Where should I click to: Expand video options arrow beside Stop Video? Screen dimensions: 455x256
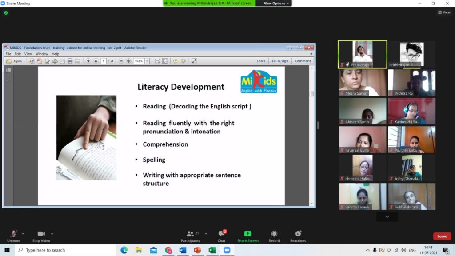click(x=52, y=233)
